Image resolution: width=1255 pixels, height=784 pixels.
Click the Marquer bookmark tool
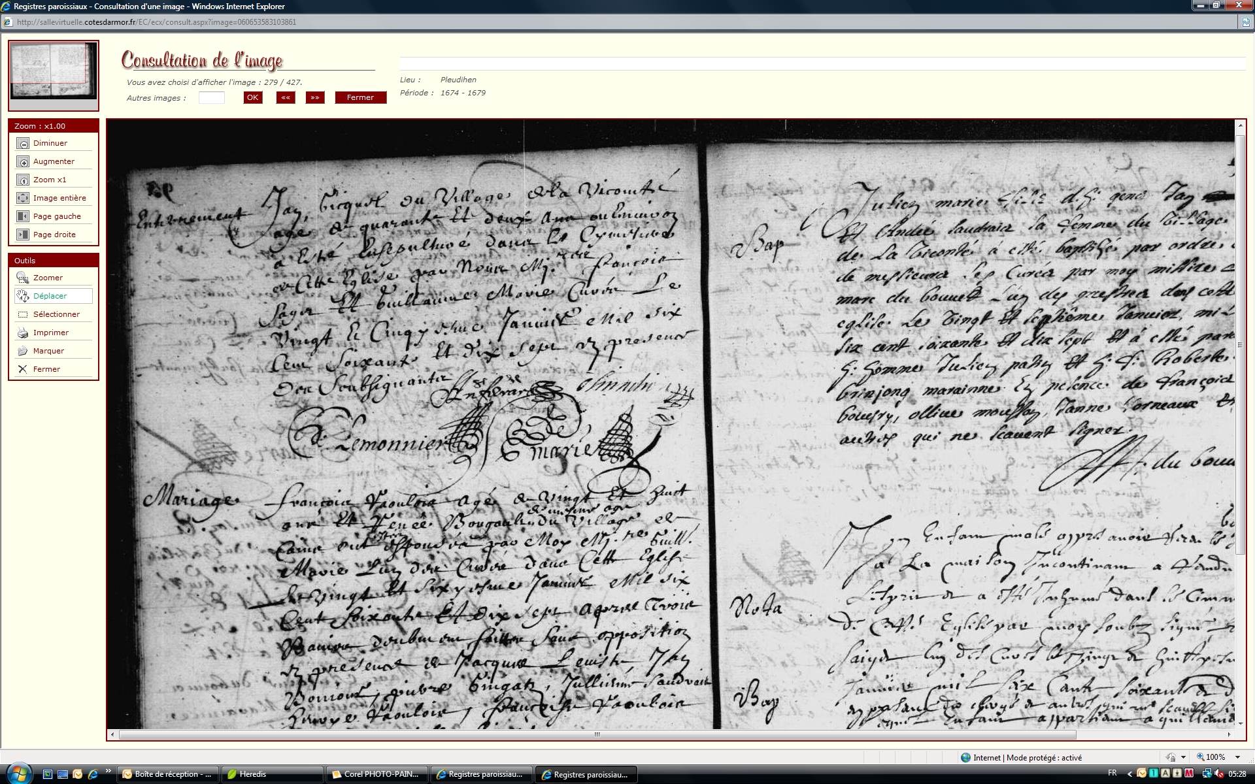tap(23, 351)
